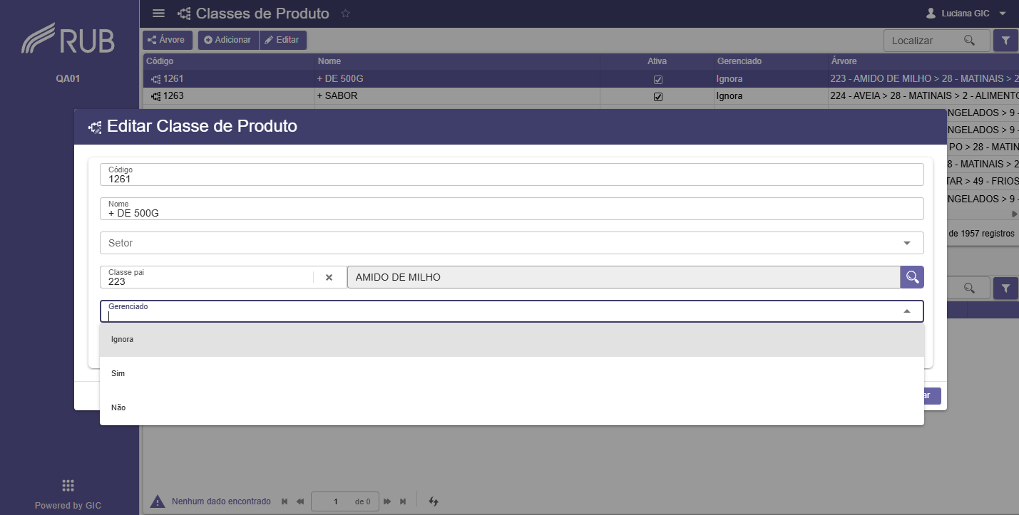Click the AMIDO DE MILHO description field
The image size is (1019, 515).
click(624, 277)
